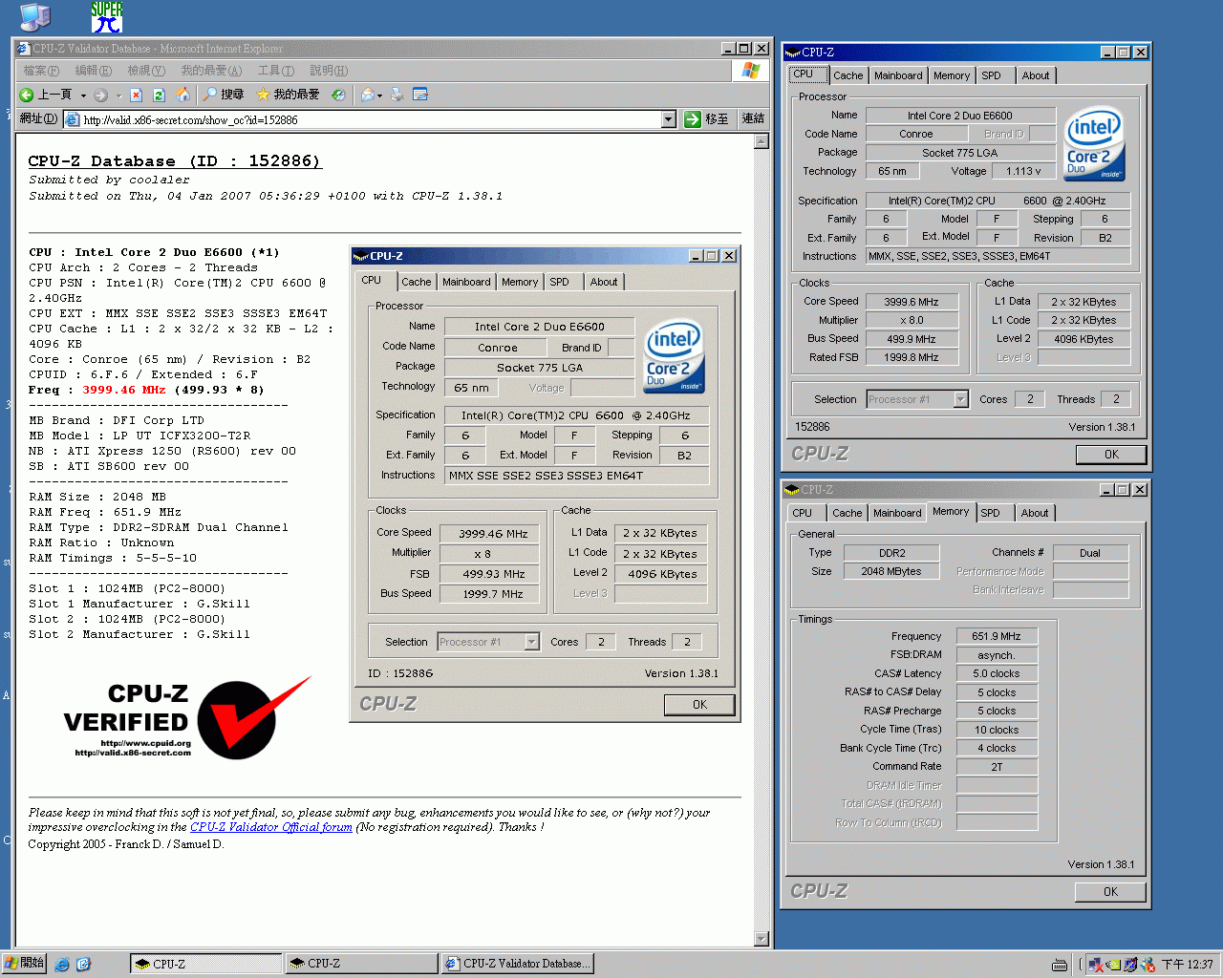Open Favorites (我的最愛) star toolbar button
The width and height of the screenshot is (1223, 978).
(x=288, y=95)
